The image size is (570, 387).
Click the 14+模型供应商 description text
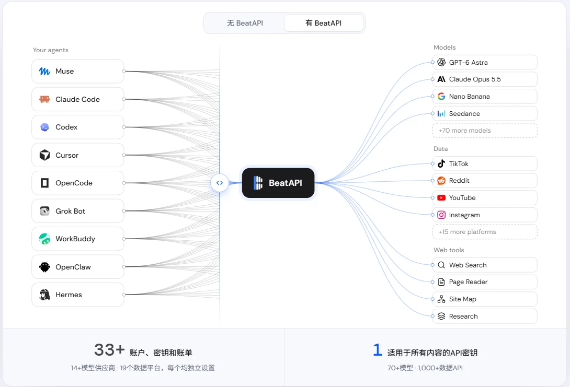click(143, 368)
